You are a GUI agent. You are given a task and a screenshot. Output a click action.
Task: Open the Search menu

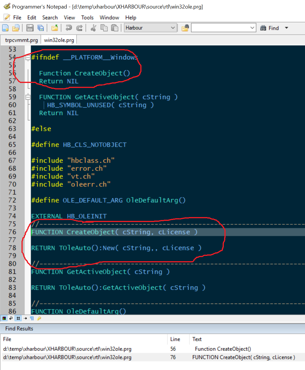50,17
